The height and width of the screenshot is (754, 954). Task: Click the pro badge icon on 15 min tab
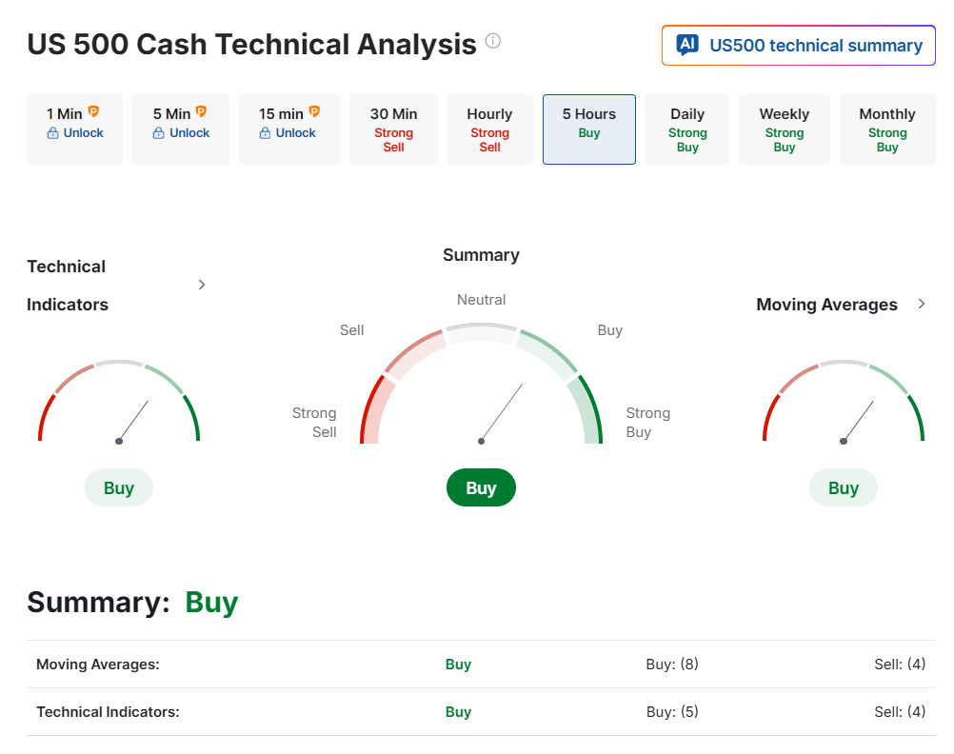pyautogui.click(x=314, y=112)
